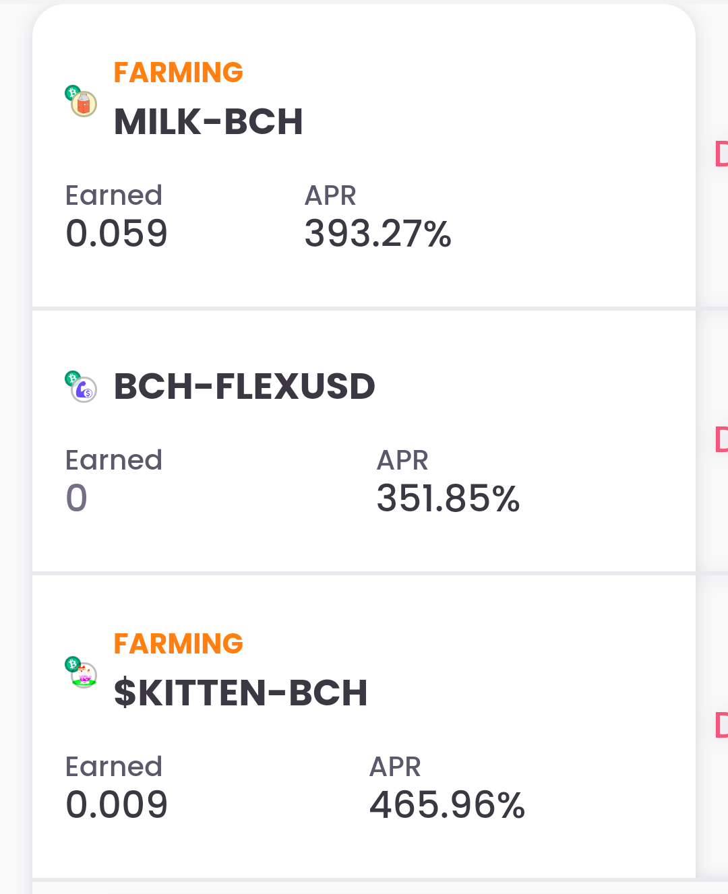
Task: Click the FARMING tag above $KITTEN-BCH
Action: [x=178, y=643]
